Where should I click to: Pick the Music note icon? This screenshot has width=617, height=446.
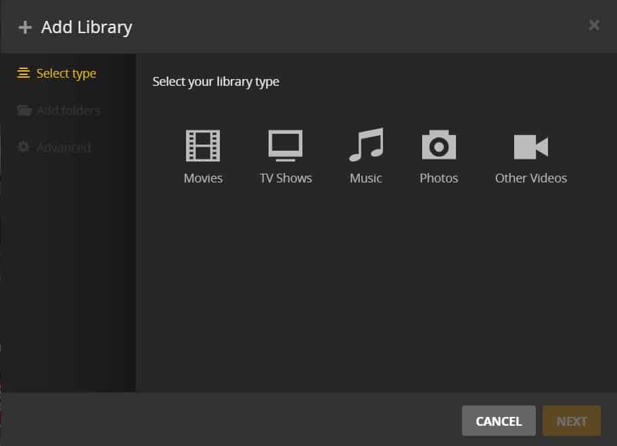pyautogui.click(x=367, y=145)
